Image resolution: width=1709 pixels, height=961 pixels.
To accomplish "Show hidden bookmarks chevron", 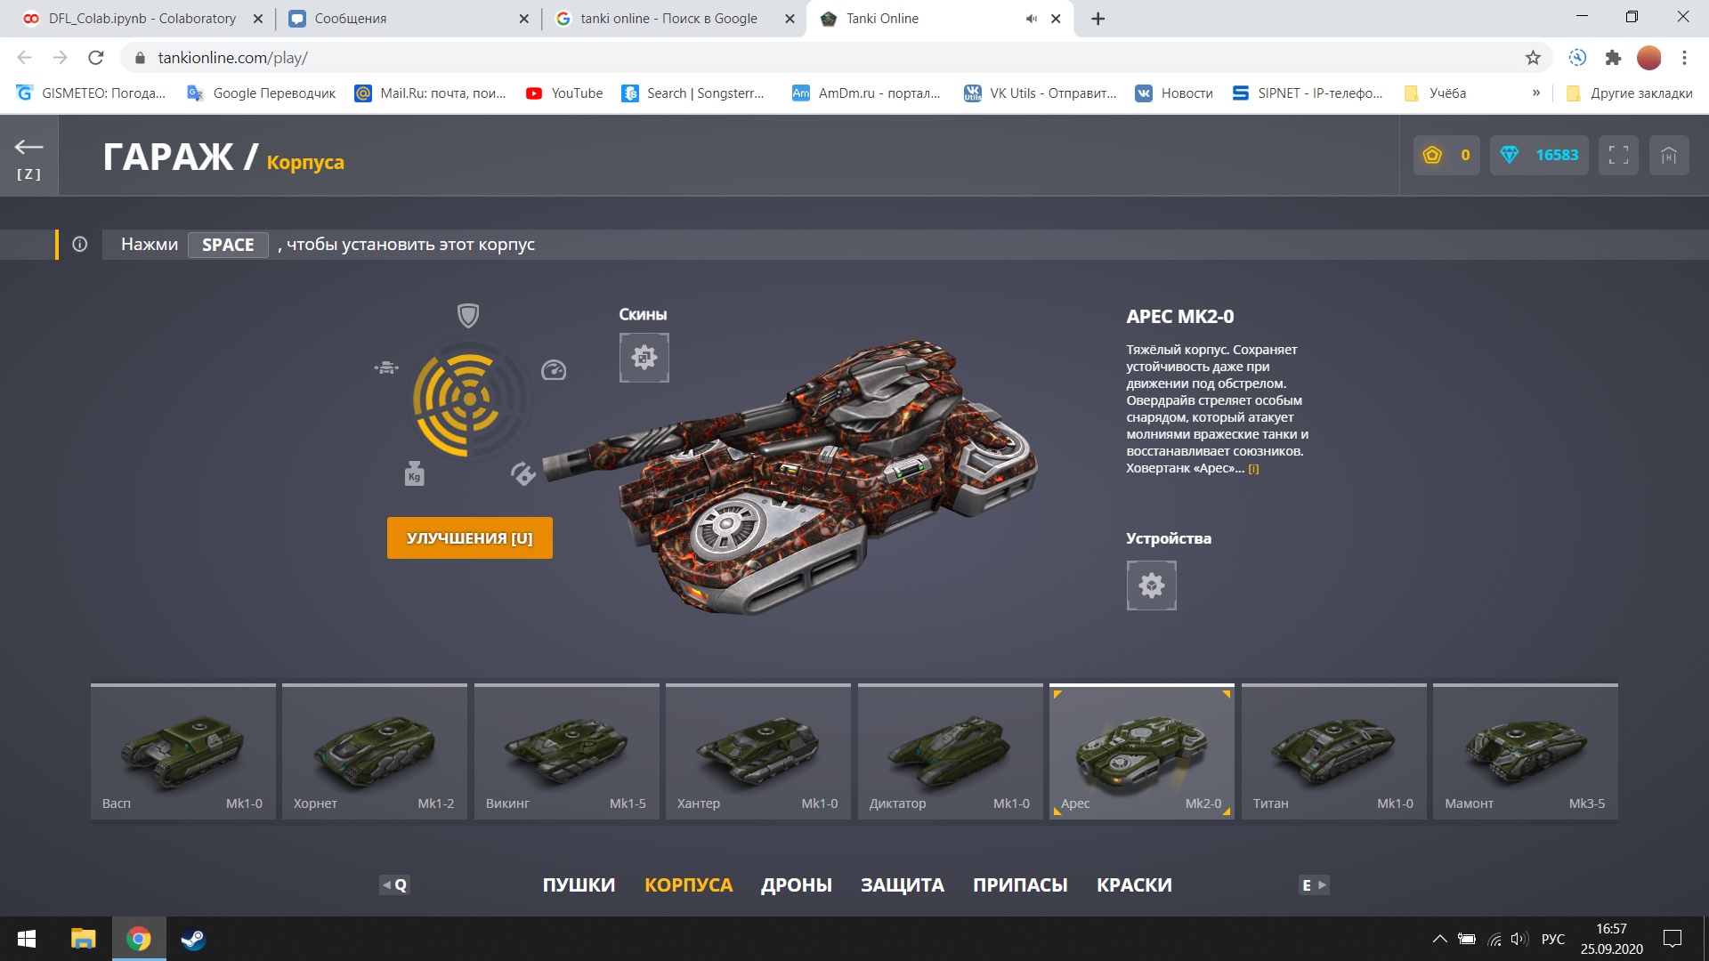I will click(1536, 93).
